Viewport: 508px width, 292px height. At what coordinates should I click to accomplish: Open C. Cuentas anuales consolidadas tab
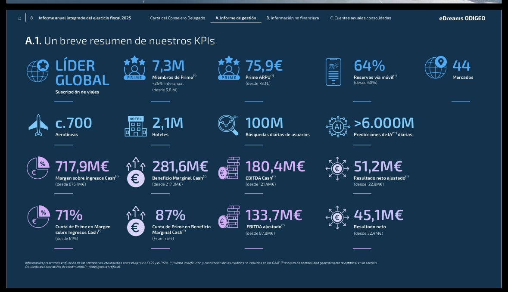pyautogui.click(x=361, y=18)
